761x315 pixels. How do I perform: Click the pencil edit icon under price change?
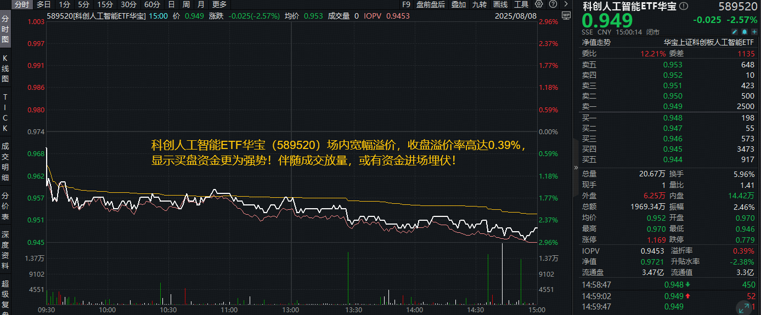[x=734, y=32]
